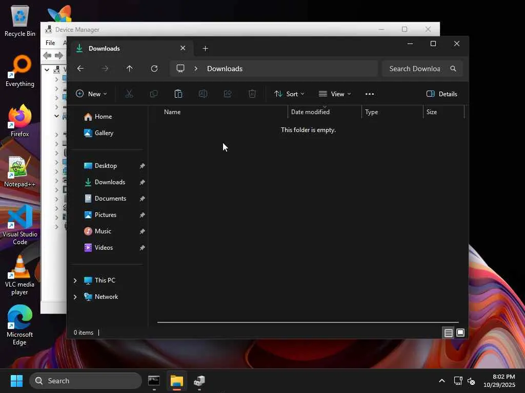525x393 pixels.
Task: Show hidden system tray icons
Action: pyautogui.click(x=441, y=381)
